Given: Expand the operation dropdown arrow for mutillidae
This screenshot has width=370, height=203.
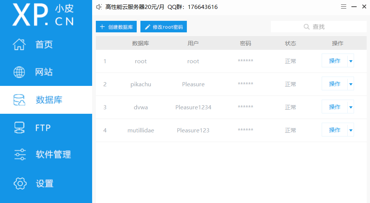Looking at the screenshot, I should point(351,130).
